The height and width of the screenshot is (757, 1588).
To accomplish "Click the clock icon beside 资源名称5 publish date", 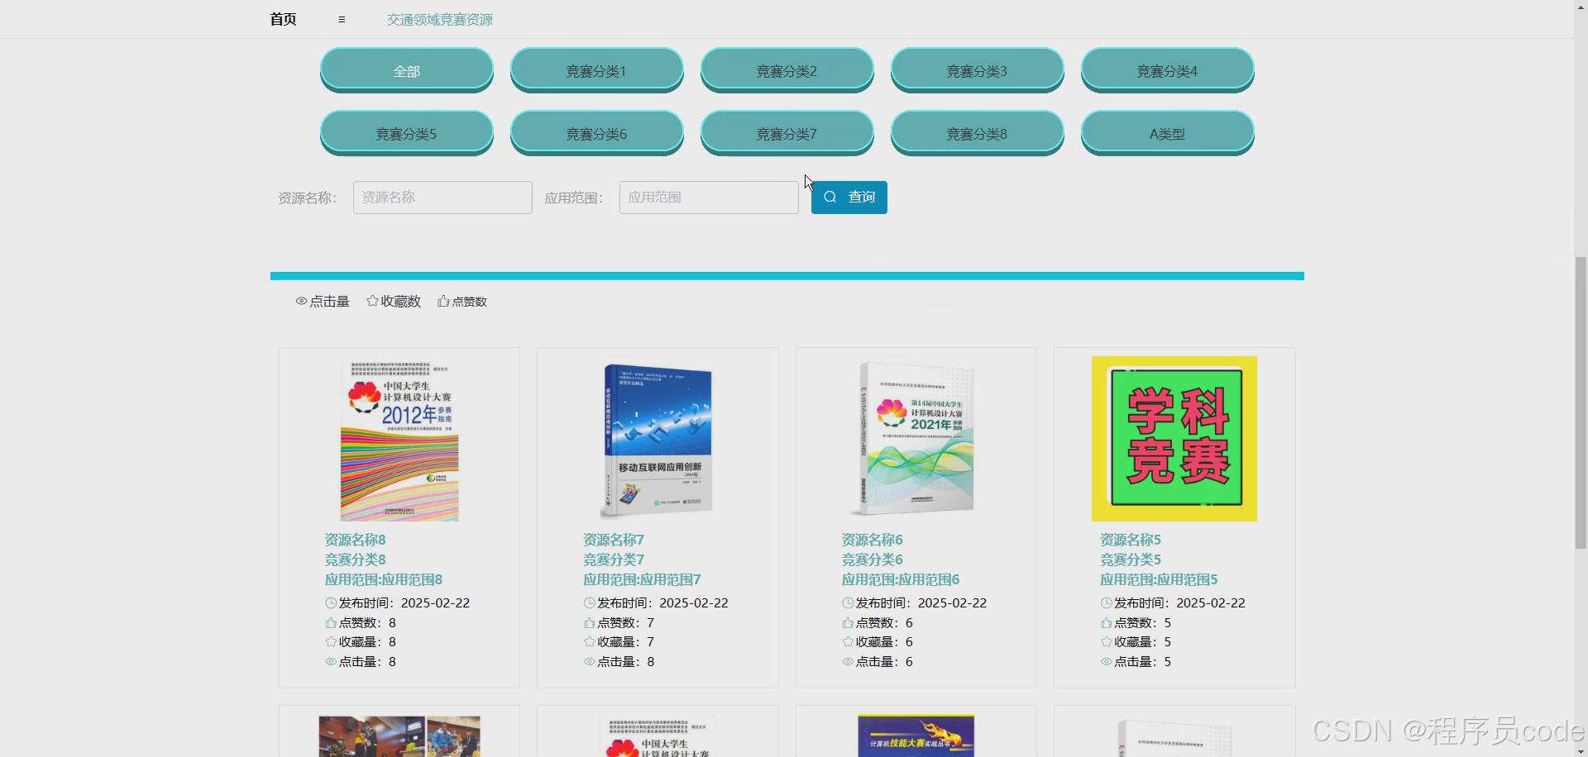I will click(x=1106, y=602).
